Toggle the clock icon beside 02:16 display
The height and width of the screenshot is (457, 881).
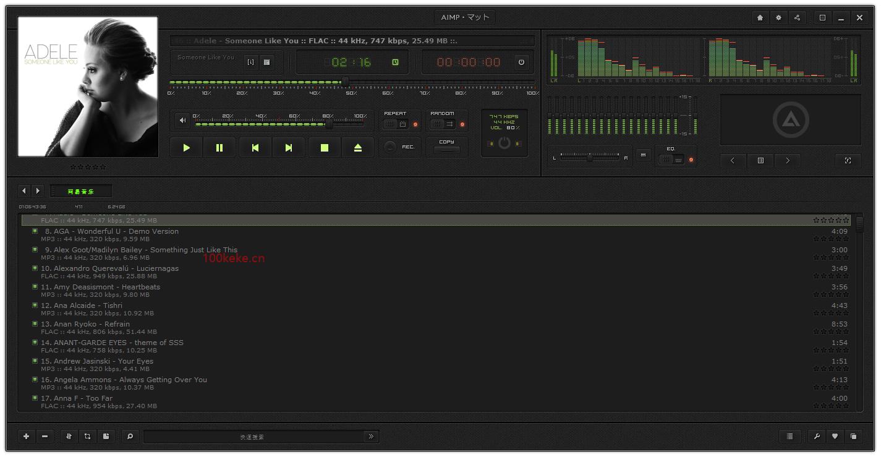(x=395, y=62)
